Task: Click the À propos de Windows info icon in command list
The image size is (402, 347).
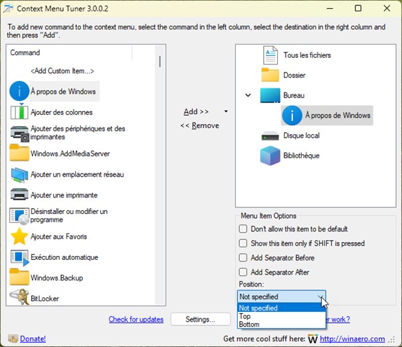Action: tap(19, 91)
